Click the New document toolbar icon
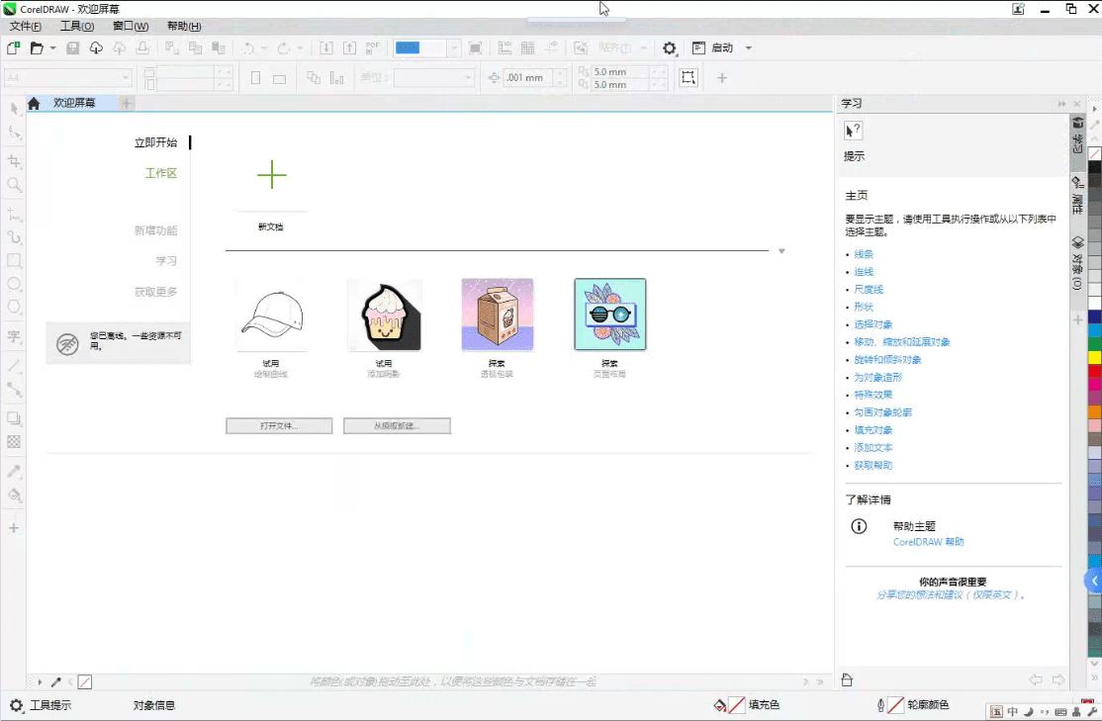 pos(13,47)
